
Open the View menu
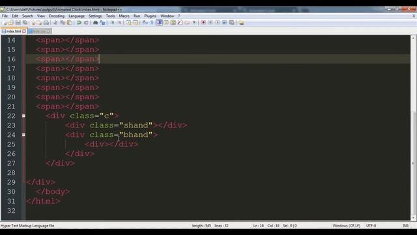[x=41, y=16]
